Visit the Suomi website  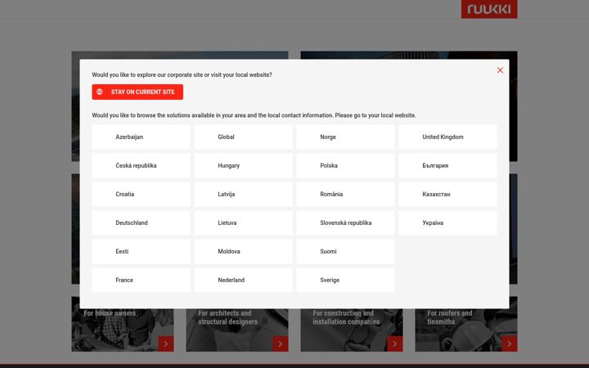click(345, 252)
